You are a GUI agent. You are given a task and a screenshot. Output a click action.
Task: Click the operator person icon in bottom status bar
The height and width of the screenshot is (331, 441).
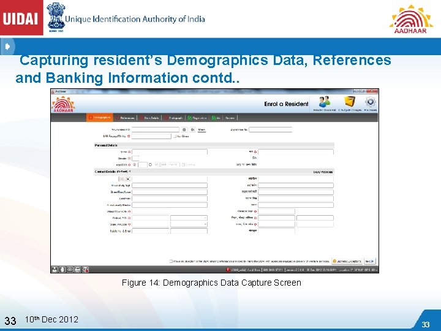(55, 269)
